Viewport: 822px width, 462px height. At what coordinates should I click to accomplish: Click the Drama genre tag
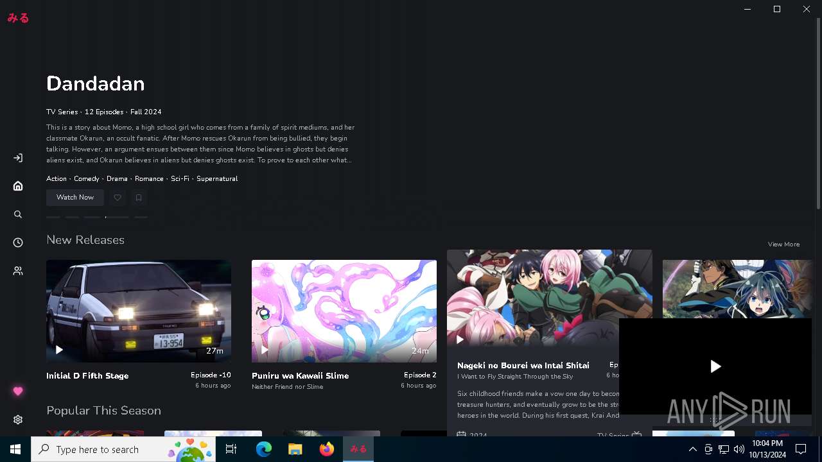[117, 179]
